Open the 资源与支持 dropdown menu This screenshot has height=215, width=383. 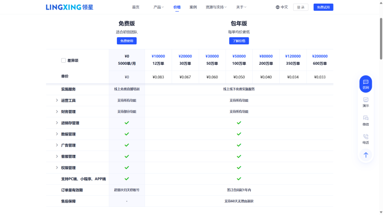point(216,7)
